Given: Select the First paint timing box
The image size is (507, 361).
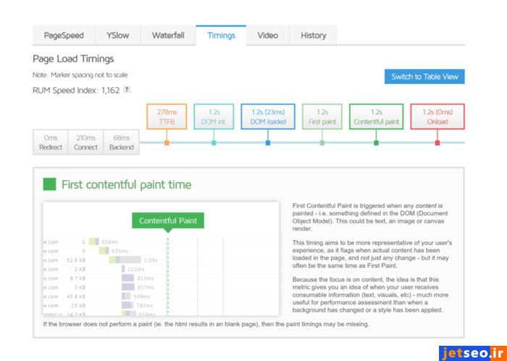Looking at the screenshot, I should pos(322,117).
